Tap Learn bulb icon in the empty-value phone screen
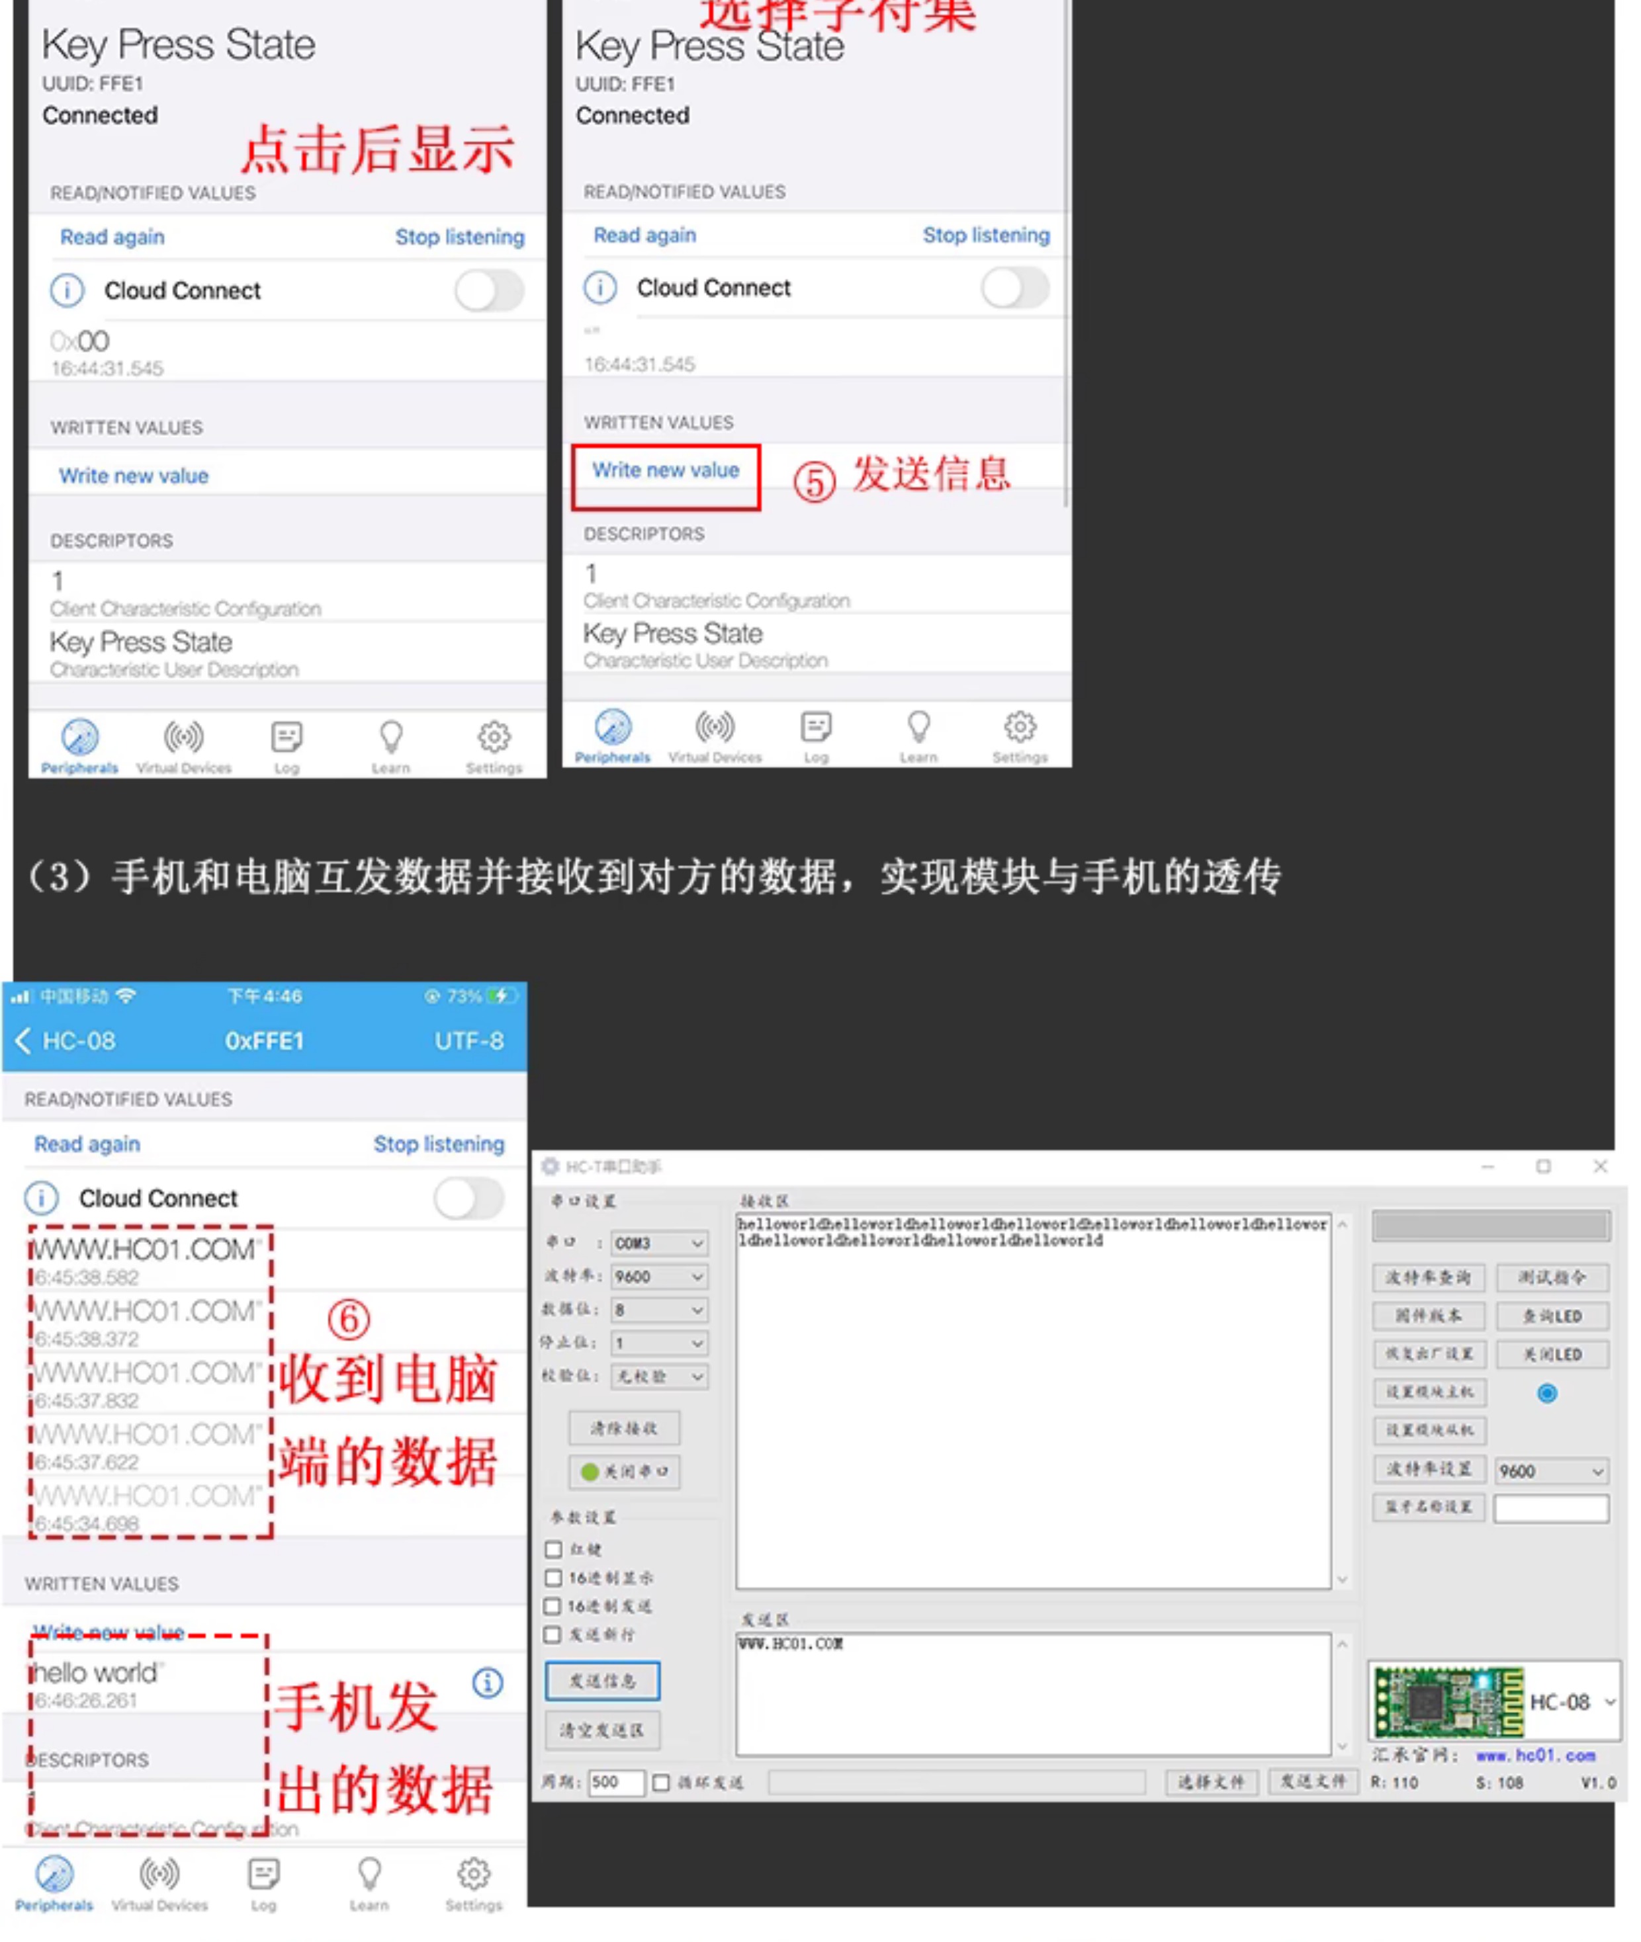Viewport: 1641px width, 1942px height. [x=918, y=726]
